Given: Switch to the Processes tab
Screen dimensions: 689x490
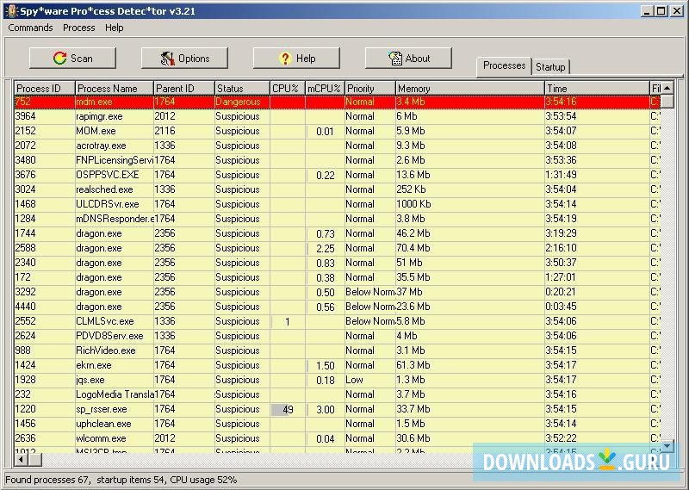Looking at the screenshot, I should (504, 65).
